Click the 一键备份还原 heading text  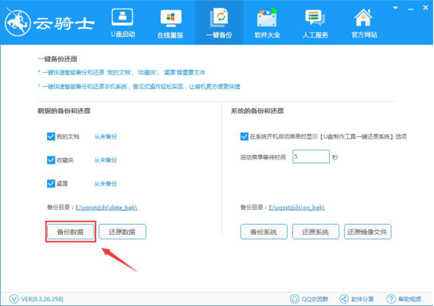(57, 59)
